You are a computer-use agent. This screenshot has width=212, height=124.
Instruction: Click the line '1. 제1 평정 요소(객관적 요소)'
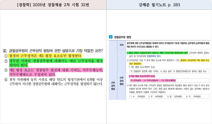142,67
